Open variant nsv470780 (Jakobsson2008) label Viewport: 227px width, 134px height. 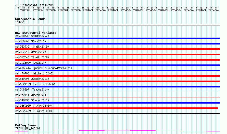tap(34, 73)
